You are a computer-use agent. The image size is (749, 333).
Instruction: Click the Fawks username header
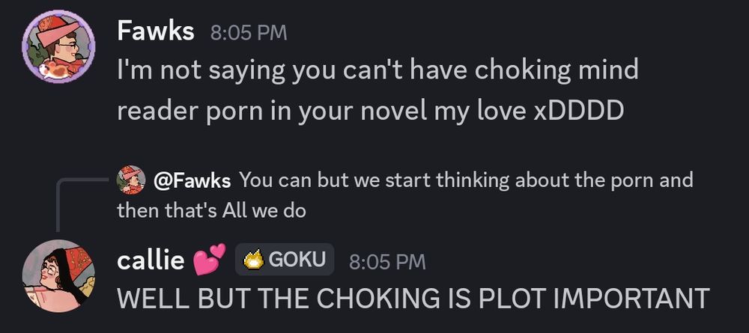[x=156, y=32]
